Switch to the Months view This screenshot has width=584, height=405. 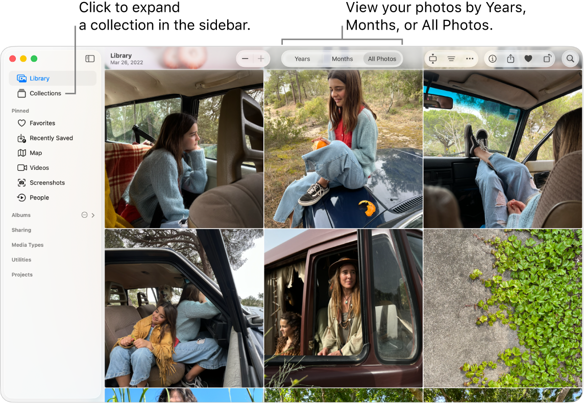point(342,59)
